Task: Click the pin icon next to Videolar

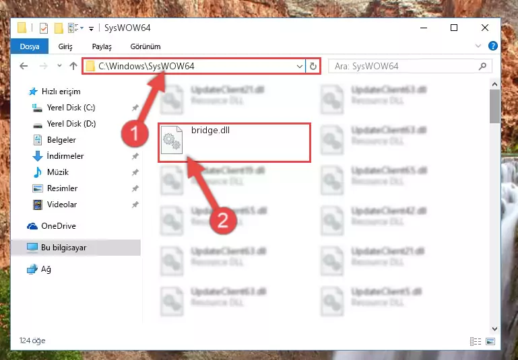Action: tap(135, 205)
